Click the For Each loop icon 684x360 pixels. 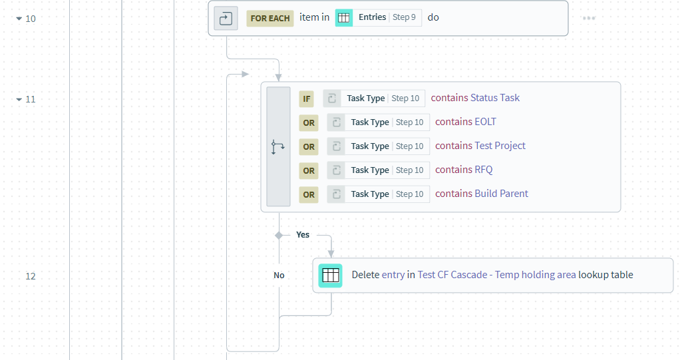(226, 18)
